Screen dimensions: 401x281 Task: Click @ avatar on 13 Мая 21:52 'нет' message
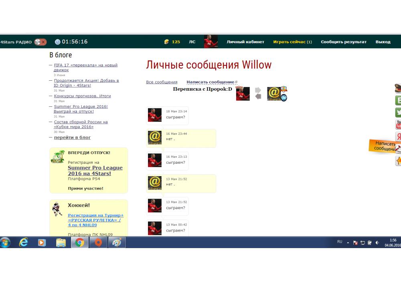[x=155, y=183]
